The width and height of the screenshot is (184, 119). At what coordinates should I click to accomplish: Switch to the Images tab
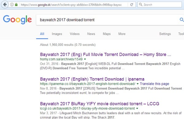(57, 34)
